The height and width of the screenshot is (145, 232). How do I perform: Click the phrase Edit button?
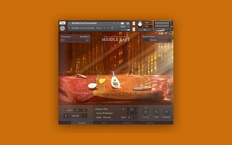[132, 109]
